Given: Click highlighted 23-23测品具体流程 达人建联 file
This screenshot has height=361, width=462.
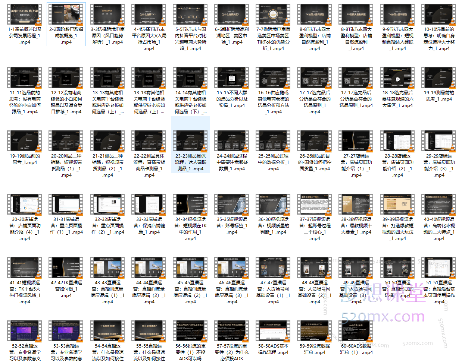Looking at the screenshot, I should (x=190, y=142).
